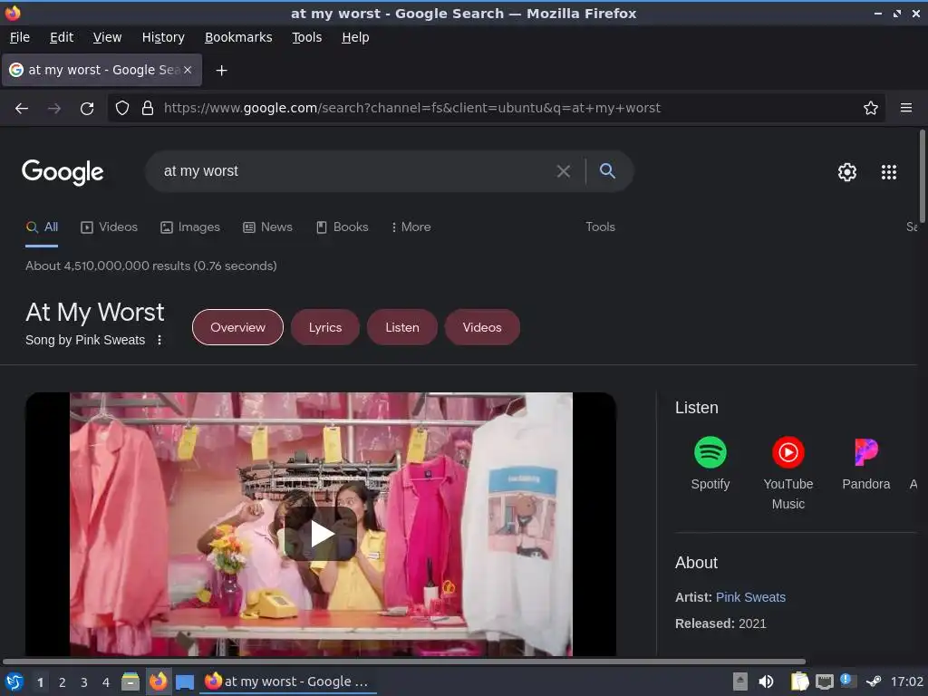
Task: Go back to the previous page
Action: [22, 109]
